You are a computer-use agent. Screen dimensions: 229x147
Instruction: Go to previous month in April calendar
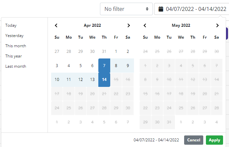click(x=56, y=25)
